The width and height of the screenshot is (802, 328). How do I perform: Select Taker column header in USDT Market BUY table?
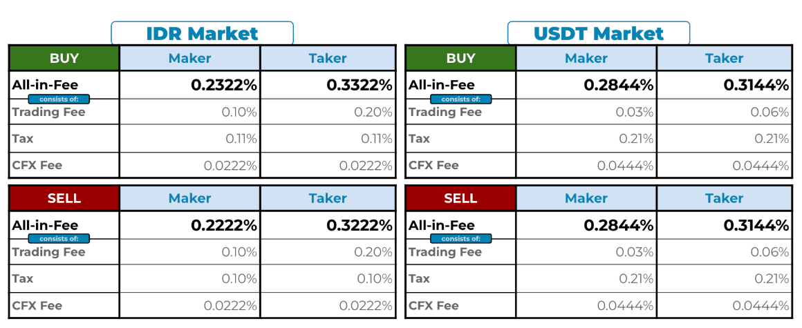click(724, 59)
